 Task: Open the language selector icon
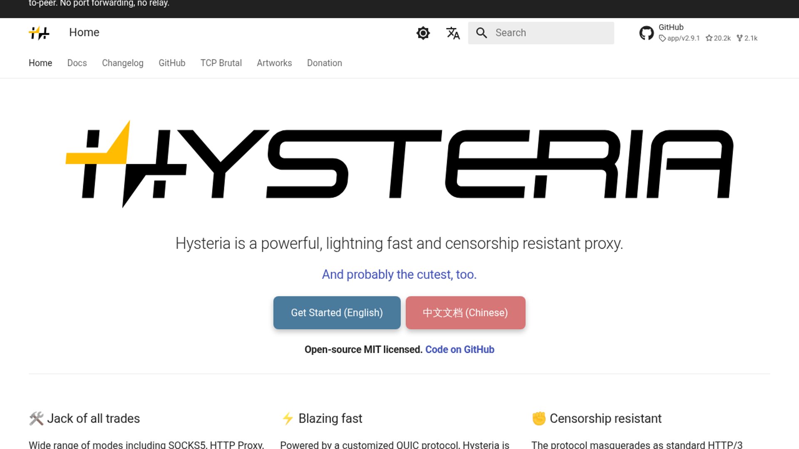click(453, 33)
